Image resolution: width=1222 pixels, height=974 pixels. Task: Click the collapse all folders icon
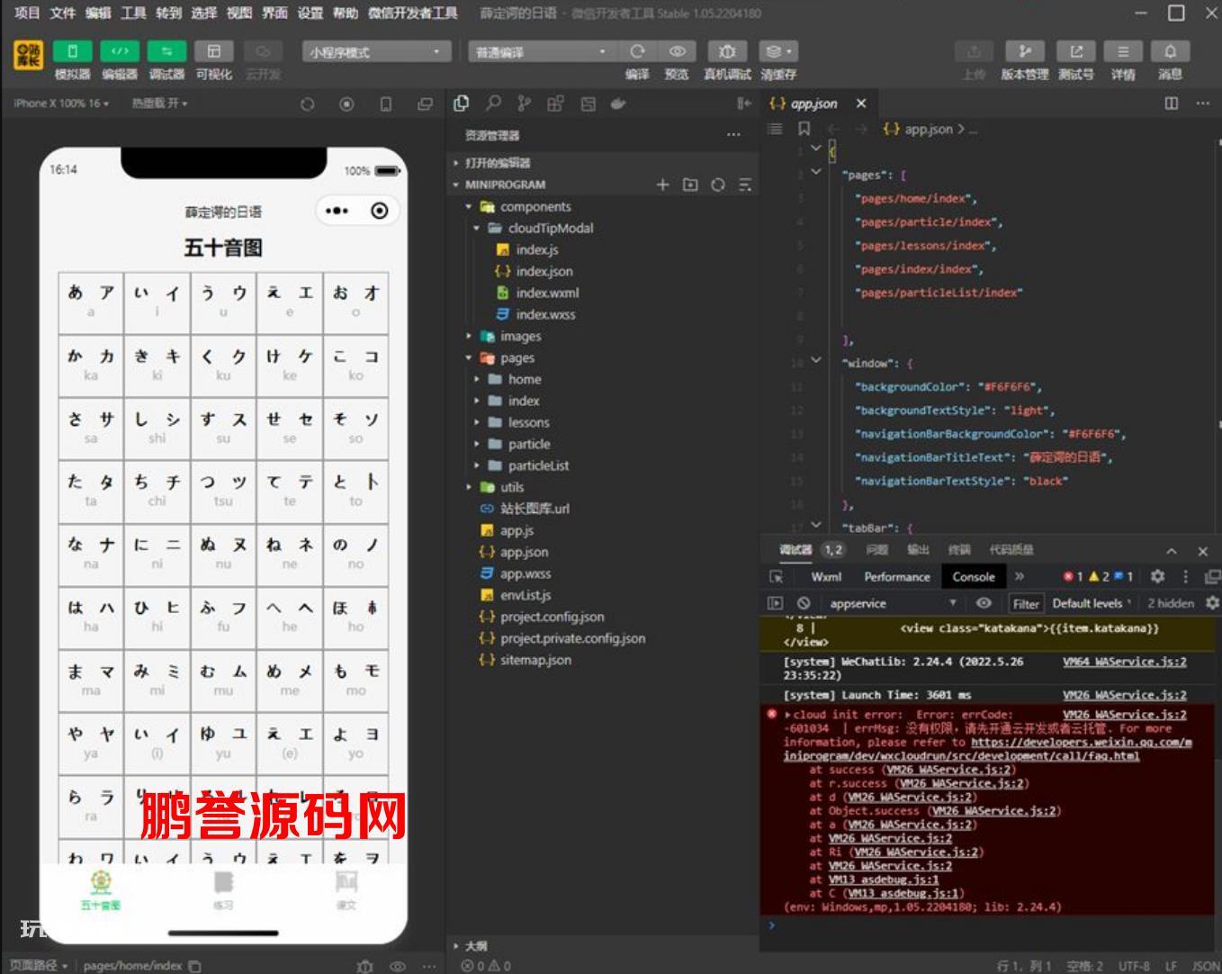(x=744, y=185)
